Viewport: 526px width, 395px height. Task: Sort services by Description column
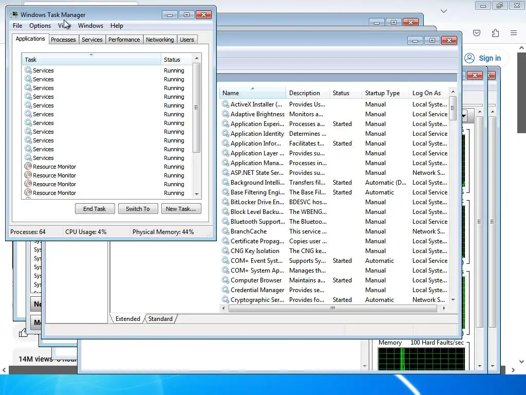pyautogui.click(x=307, y=93)
